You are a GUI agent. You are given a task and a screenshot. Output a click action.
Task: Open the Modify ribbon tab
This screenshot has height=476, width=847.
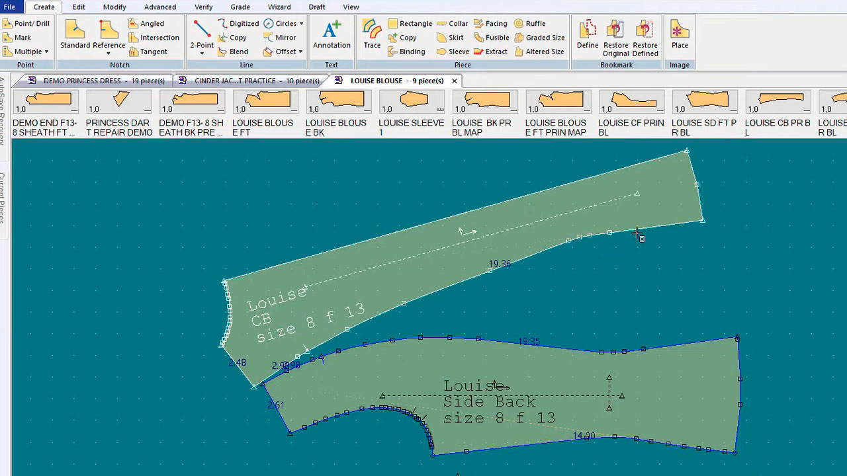pos(114,7)
